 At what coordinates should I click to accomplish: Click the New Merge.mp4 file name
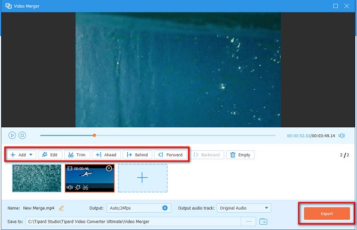tap(39, 208)
